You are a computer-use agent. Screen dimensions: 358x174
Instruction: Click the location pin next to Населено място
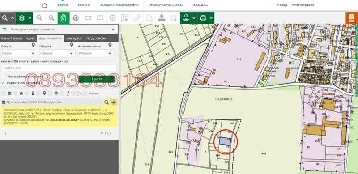(x=110, y=45)
